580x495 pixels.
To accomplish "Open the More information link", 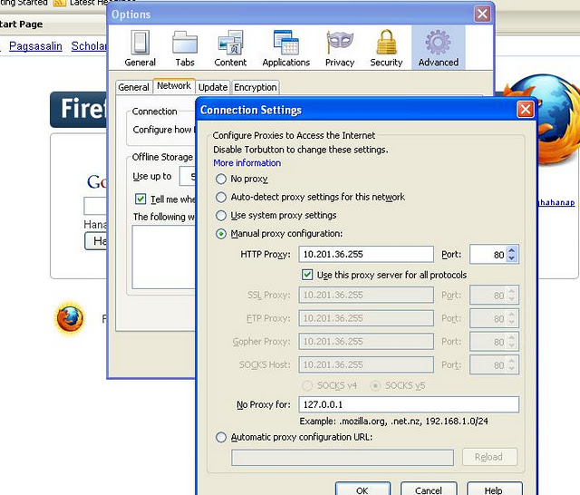I will click(x=247, y=163).
